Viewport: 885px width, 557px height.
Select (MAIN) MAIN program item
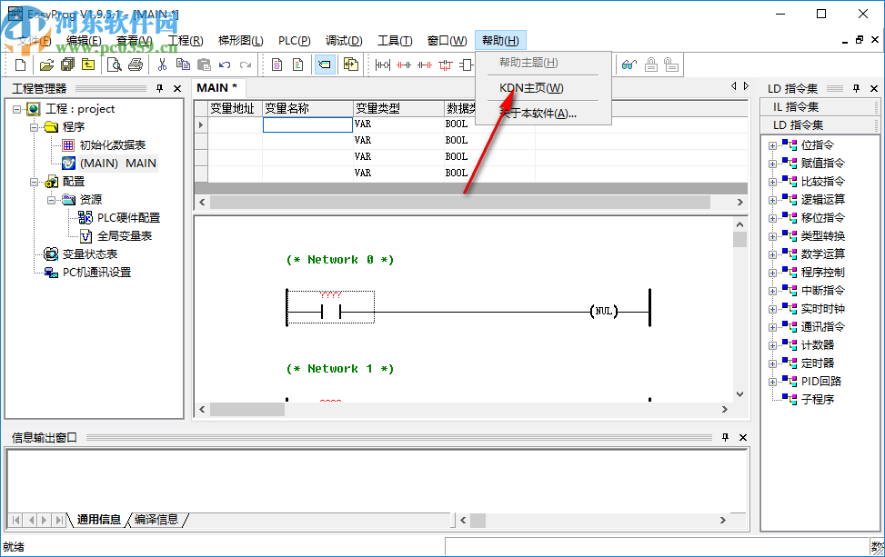pos(118,164)
